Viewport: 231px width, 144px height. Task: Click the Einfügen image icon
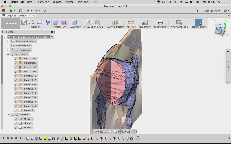point(145,22)
